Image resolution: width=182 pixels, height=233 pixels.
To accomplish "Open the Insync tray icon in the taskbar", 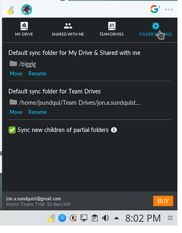I will click(x=52, y=218).
